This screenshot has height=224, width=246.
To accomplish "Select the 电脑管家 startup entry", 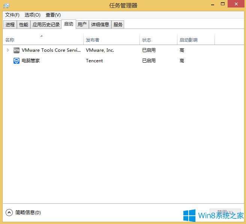I will point(31,60).
